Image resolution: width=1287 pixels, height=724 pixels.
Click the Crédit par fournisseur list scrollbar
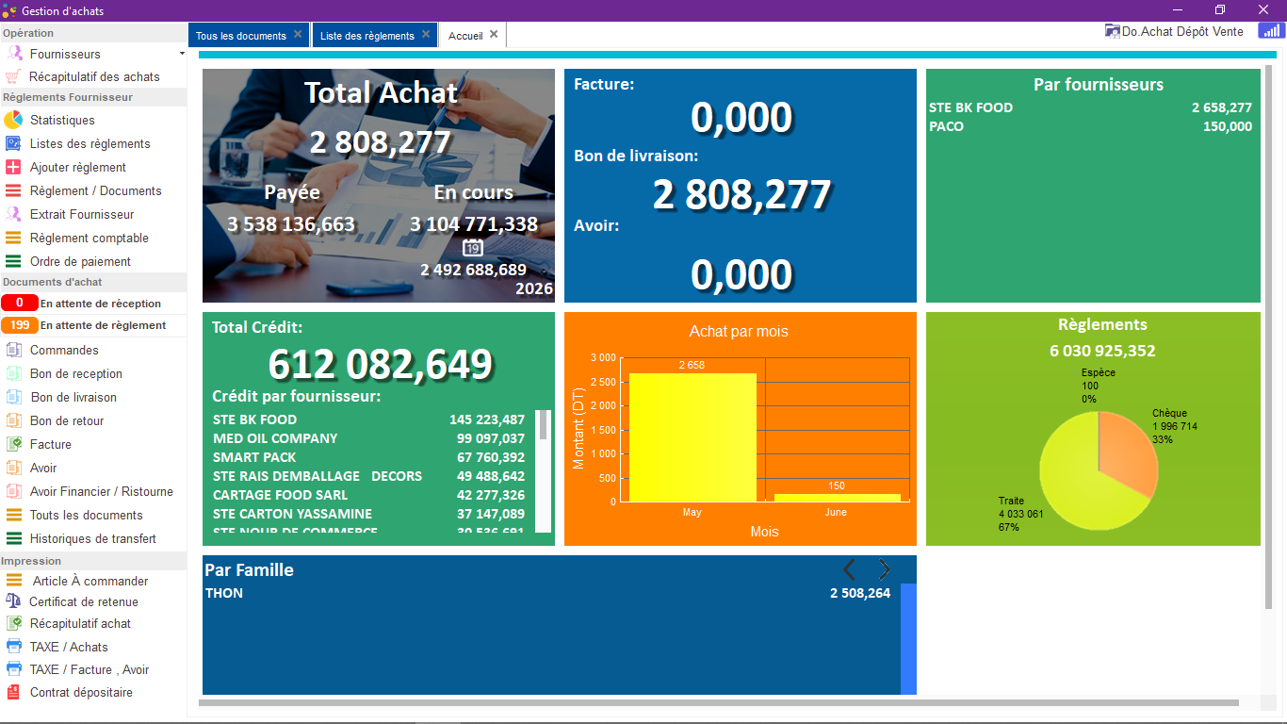(x=543, y=471)
